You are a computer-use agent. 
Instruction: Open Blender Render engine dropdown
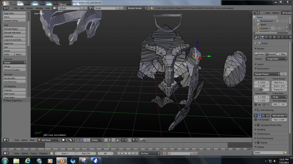click(x=136, y=8)
